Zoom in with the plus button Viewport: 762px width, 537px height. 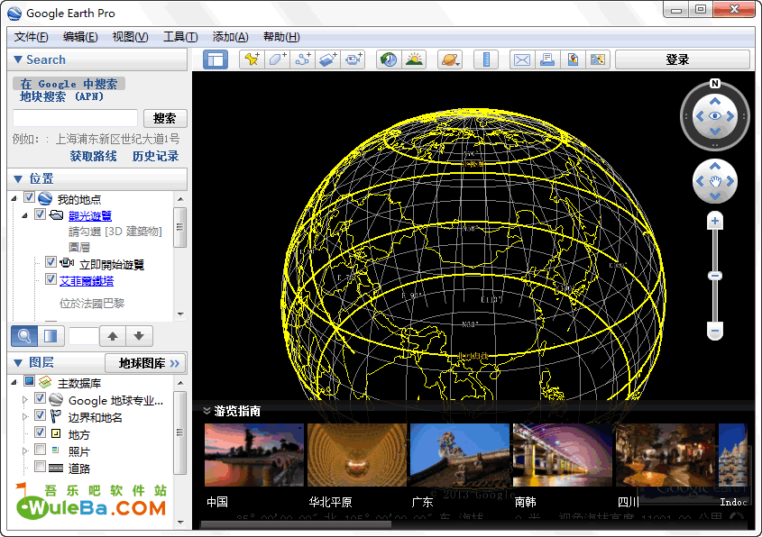pos(715,222)
